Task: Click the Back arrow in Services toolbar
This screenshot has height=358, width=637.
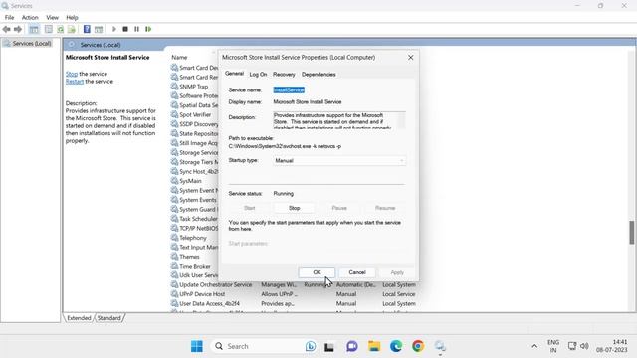Action: pyautogui.click(x=7, y=29)
